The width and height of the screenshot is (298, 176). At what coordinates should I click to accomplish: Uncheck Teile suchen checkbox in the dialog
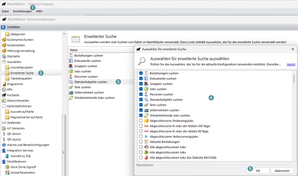(141, 105)
